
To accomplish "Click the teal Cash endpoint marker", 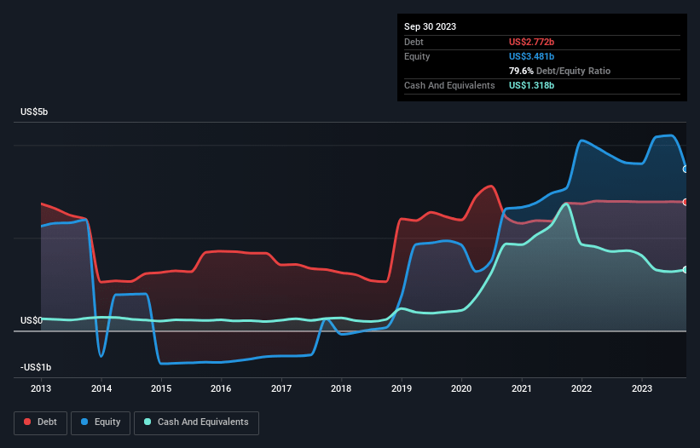I will [x=686, y=270].
